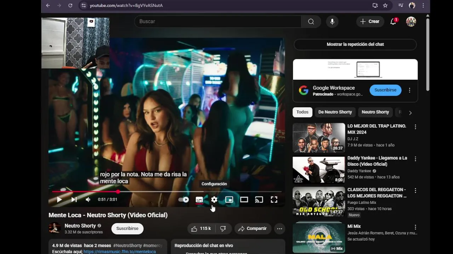Open Daddy Yankee Llegamos a La Disco thumbnail
Screen dimensions: 453x254
click(x=319, y=169)
